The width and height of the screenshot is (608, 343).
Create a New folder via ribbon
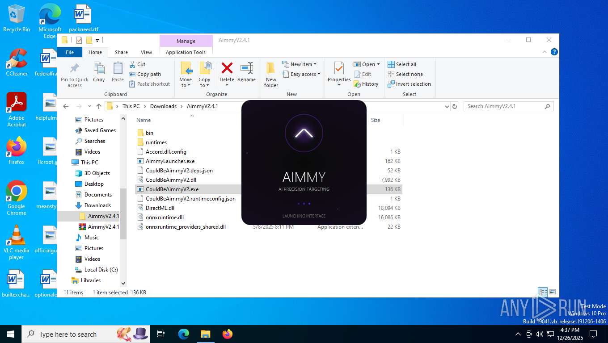[x=271, y=75]
